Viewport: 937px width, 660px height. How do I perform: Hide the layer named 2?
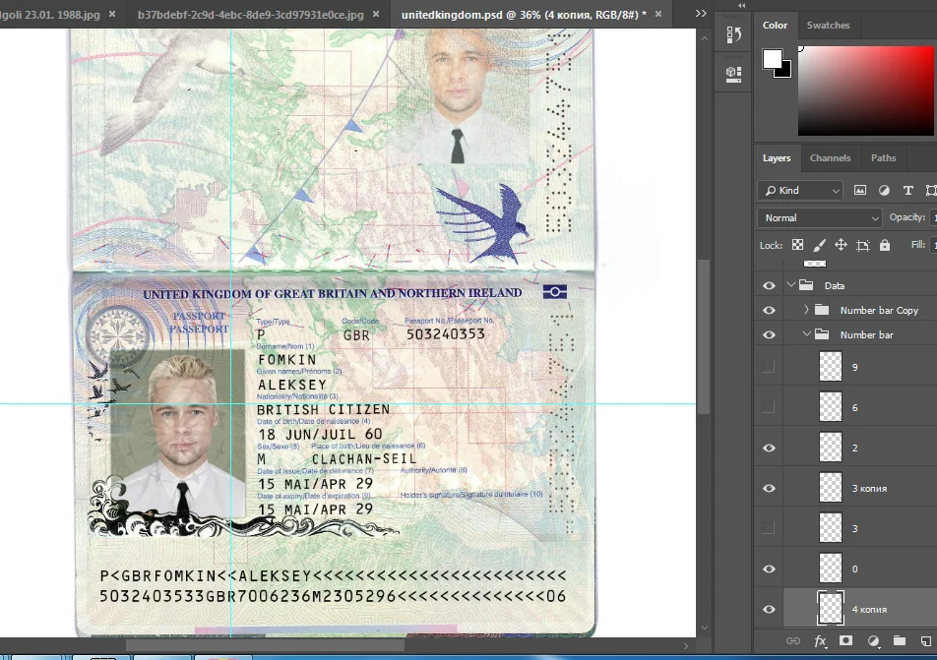point(769,448)
